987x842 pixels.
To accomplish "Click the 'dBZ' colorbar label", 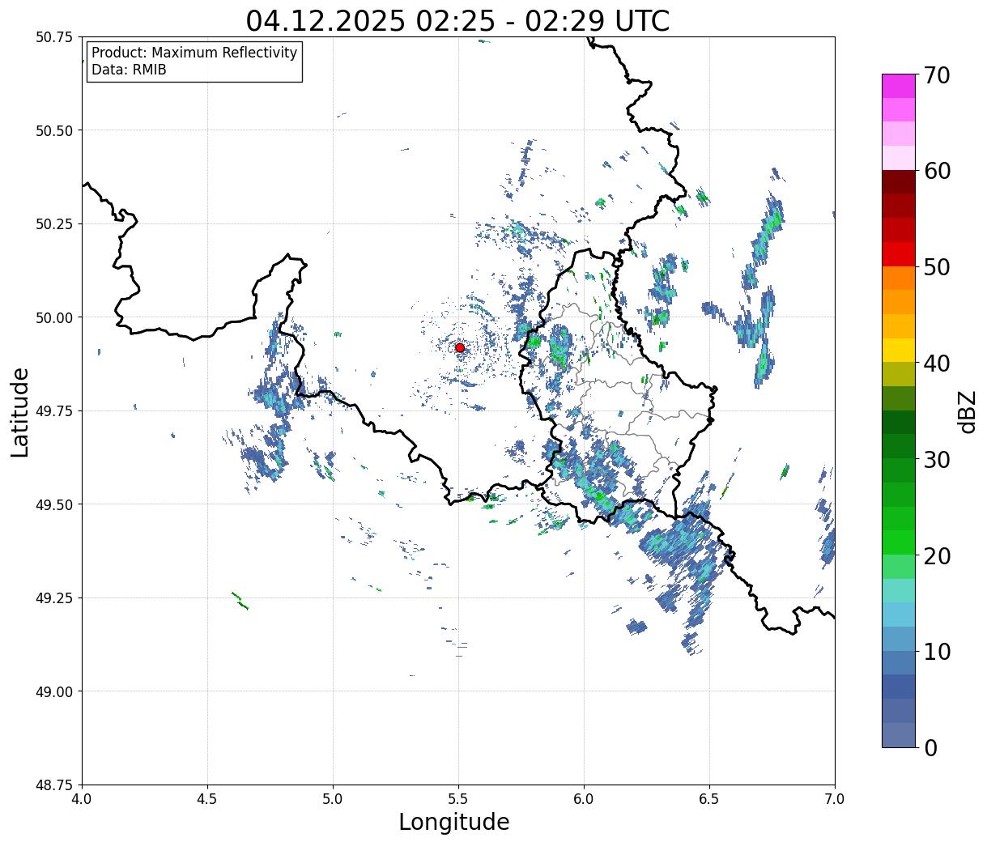I will coord(967,410).
